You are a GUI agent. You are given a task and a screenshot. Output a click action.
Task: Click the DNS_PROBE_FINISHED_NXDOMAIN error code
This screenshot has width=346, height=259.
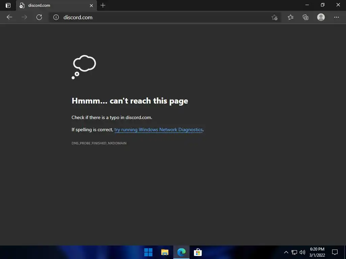(99, 143)
